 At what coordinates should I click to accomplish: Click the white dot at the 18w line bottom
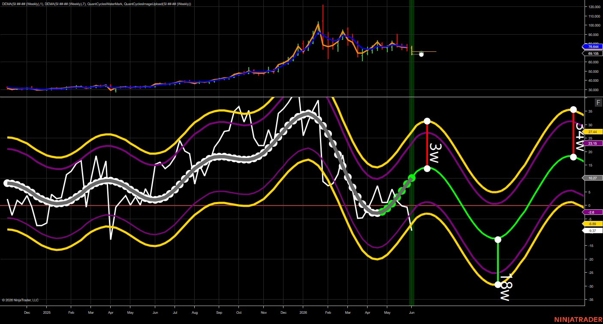498,285
